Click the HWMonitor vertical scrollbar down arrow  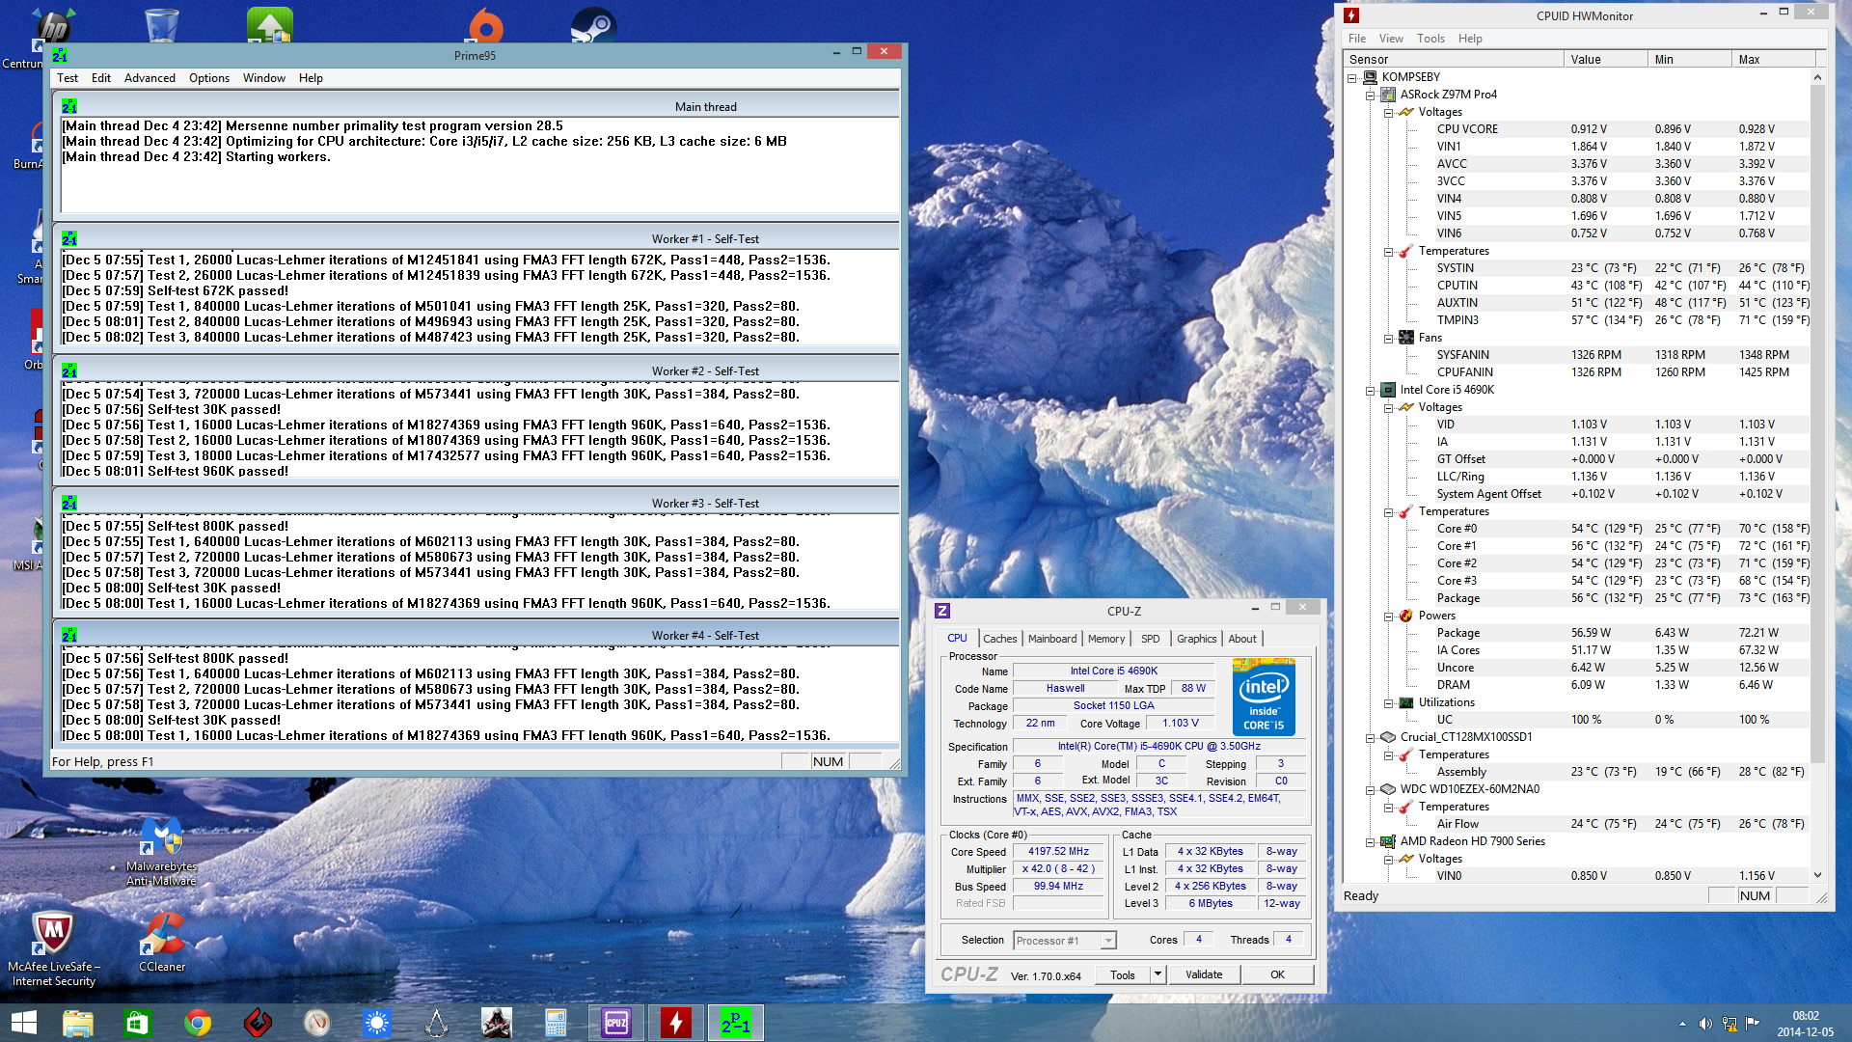click(1817, 875)
